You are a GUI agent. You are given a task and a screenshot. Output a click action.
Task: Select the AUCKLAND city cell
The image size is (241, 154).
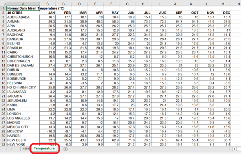23,30
